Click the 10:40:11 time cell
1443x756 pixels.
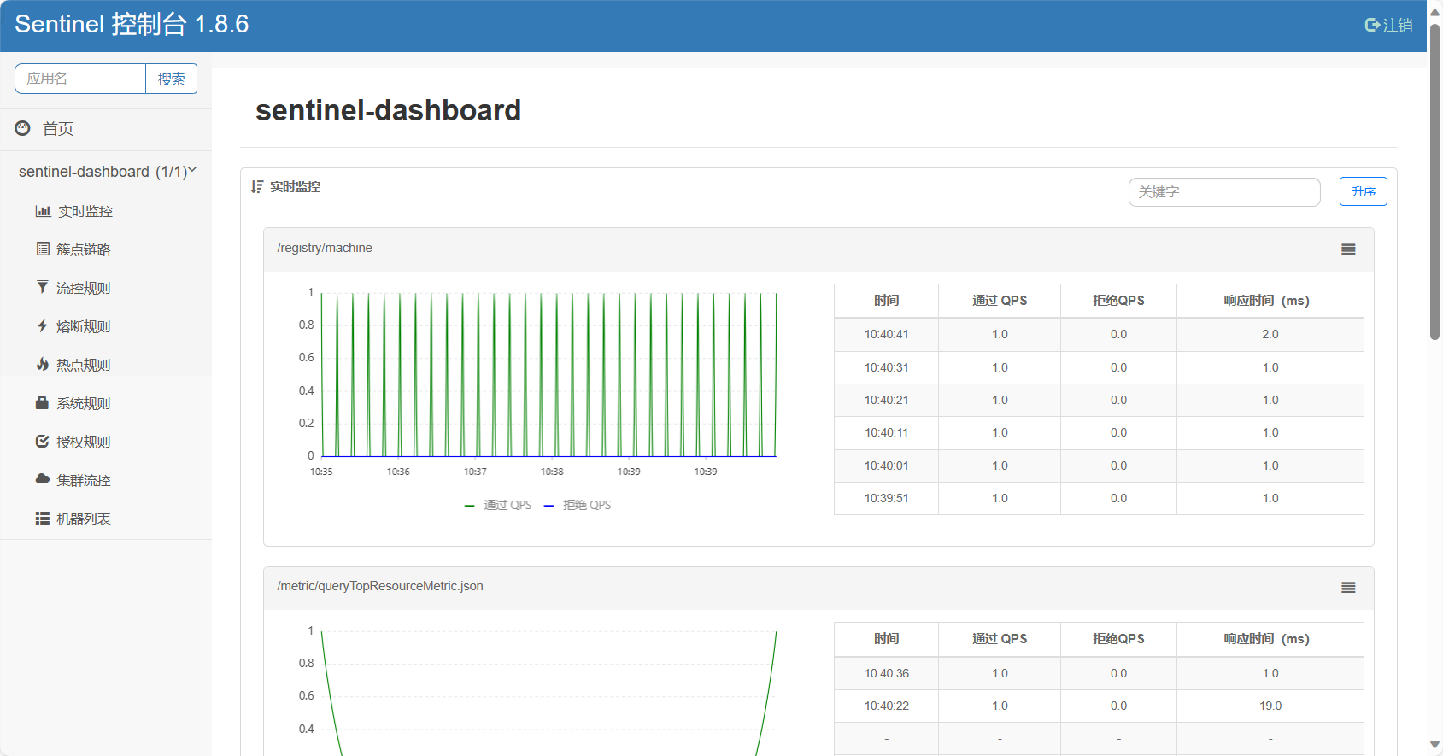click(x=886, y=432)
